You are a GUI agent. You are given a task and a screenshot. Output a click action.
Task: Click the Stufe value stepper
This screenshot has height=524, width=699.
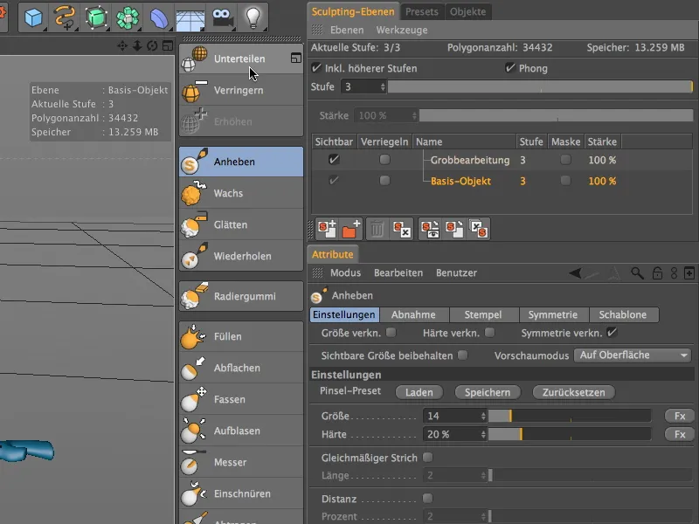(383, 86)
